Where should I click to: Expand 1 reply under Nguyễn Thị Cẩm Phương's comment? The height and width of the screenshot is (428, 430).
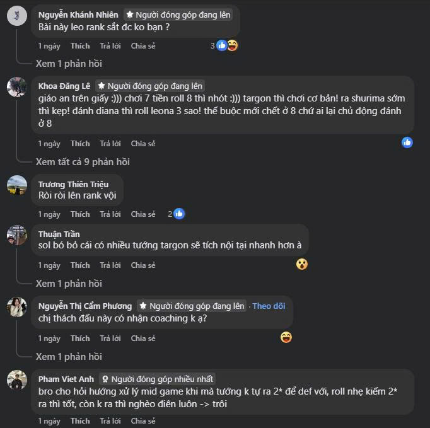coord(69,357)
